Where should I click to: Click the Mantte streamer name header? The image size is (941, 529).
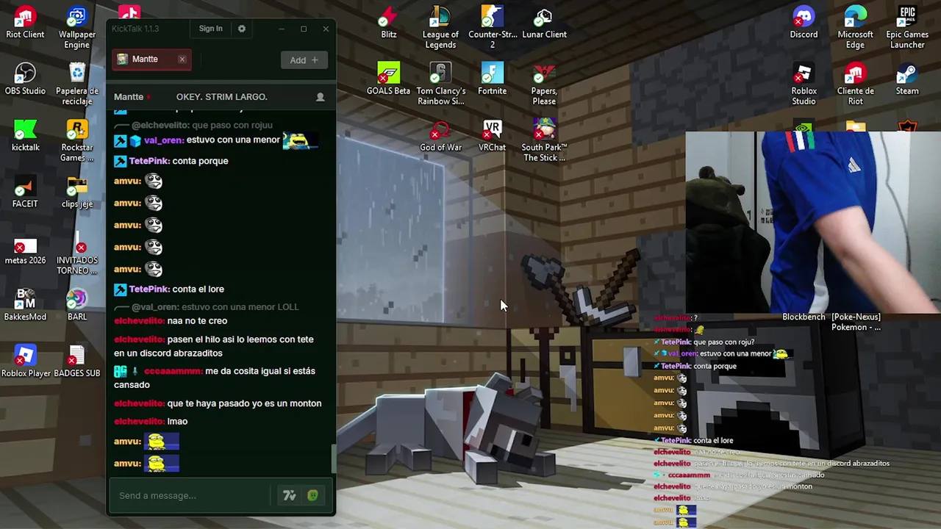click(x=129, y=97)
